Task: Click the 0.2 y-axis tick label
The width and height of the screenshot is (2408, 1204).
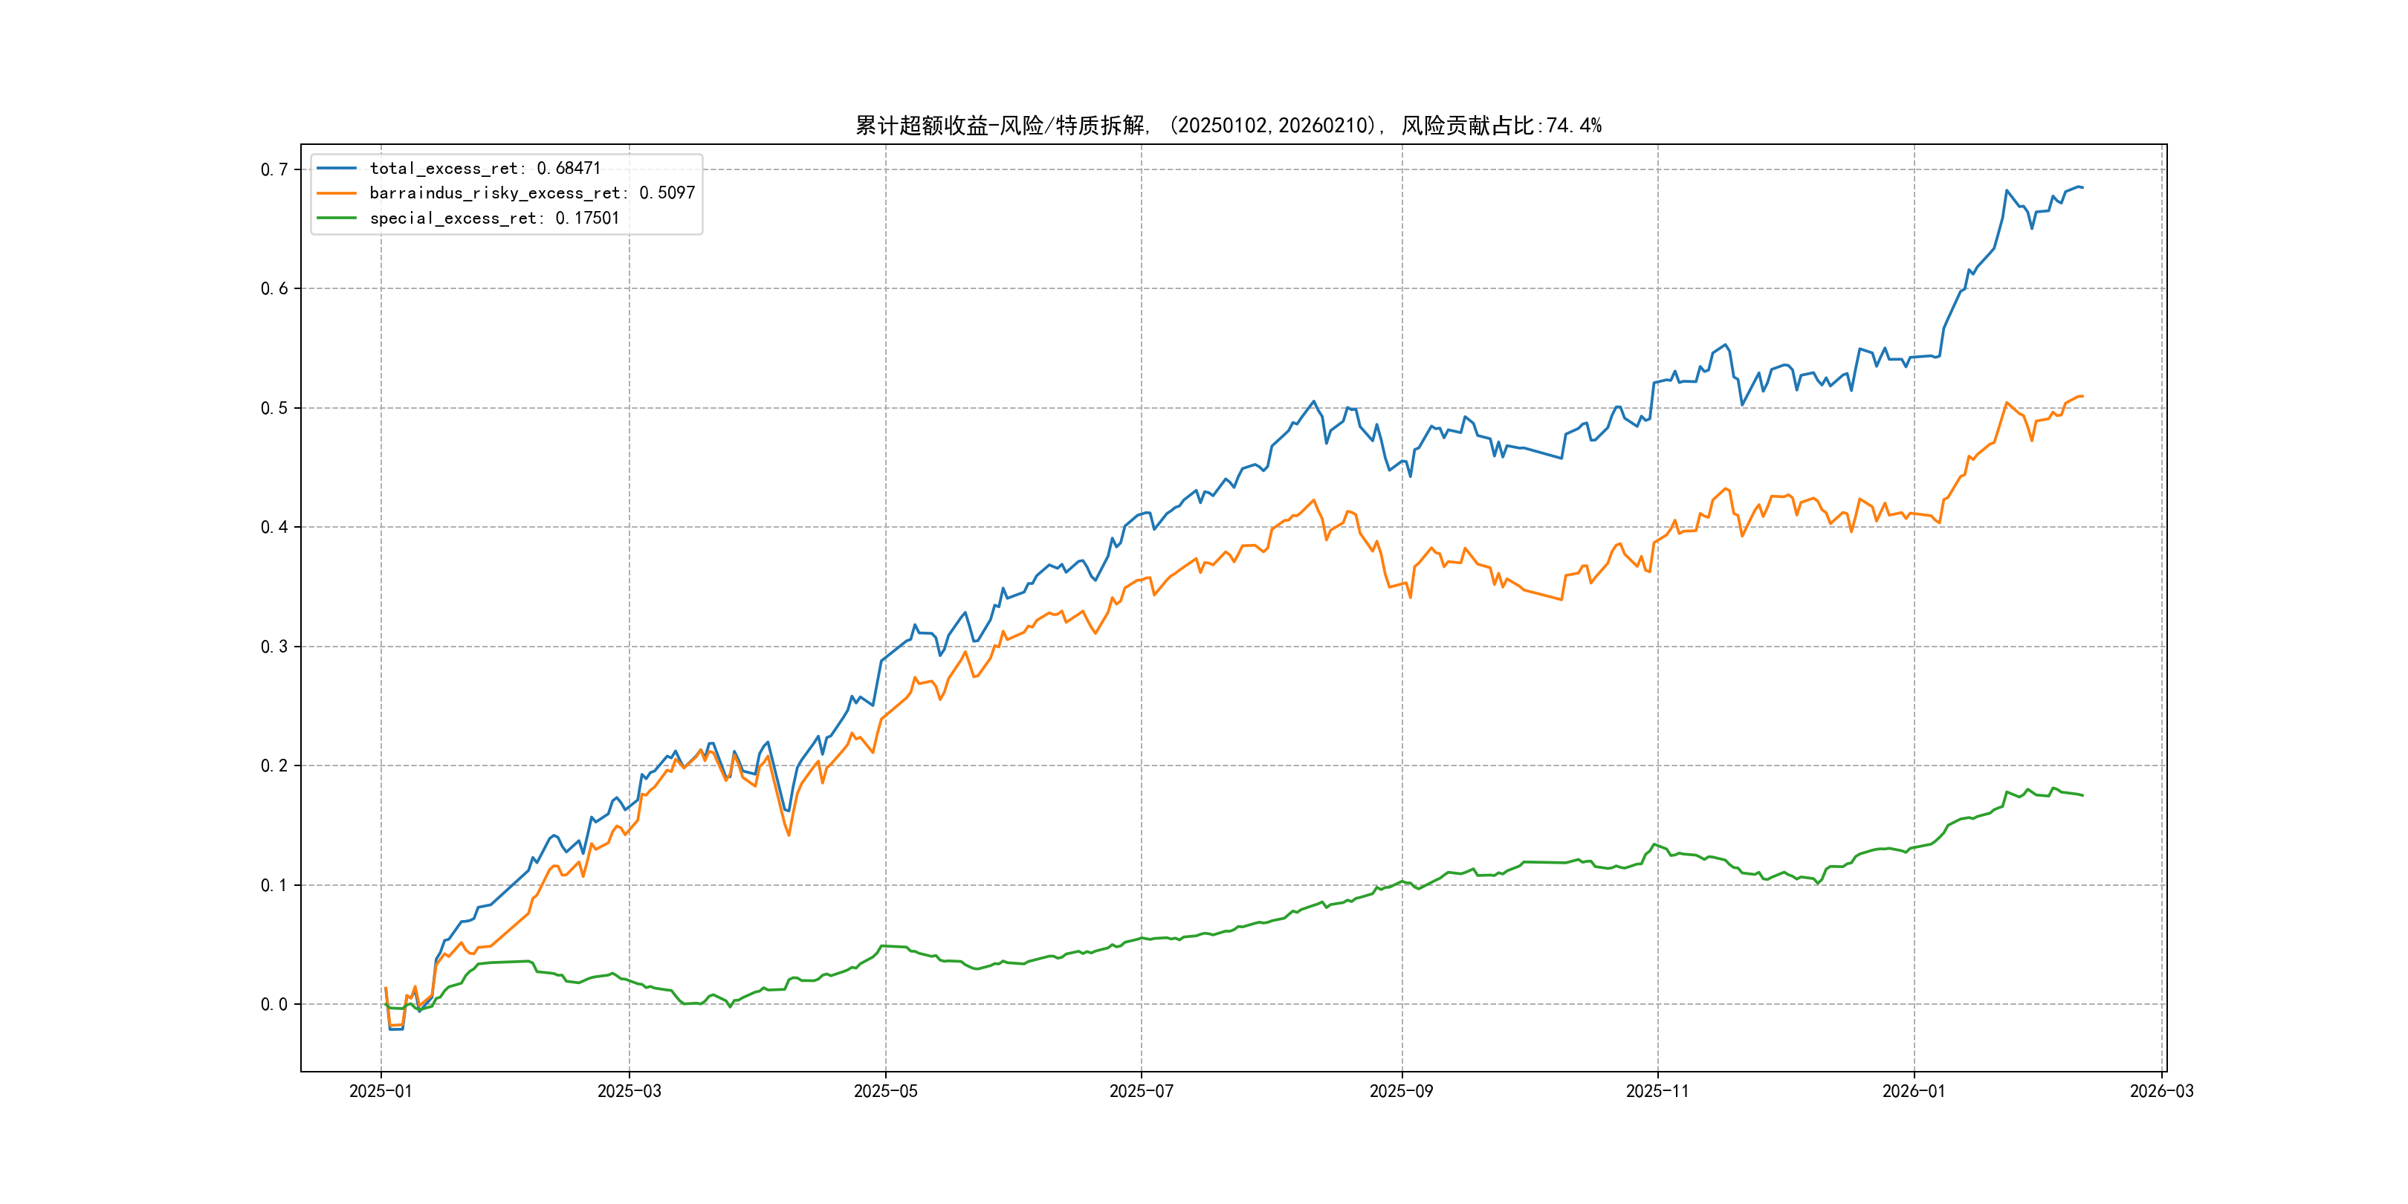Action: click(274, 766)
